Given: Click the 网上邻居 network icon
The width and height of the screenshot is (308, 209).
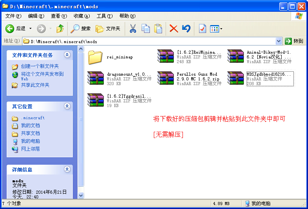Looking at the screenshot, I should 15,149.
